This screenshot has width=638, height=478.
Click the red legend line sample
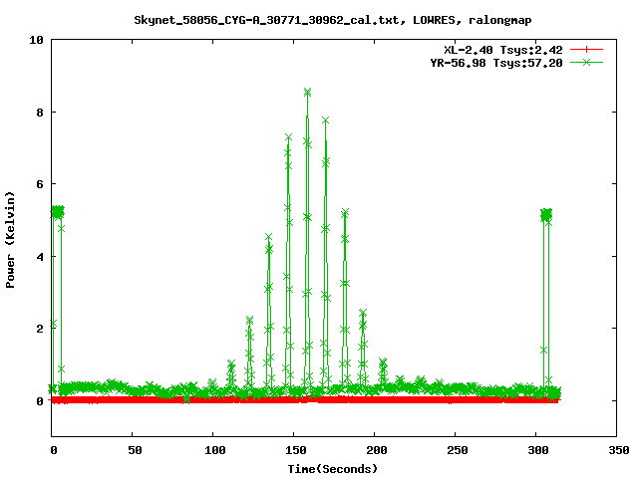tap(586, 50)
